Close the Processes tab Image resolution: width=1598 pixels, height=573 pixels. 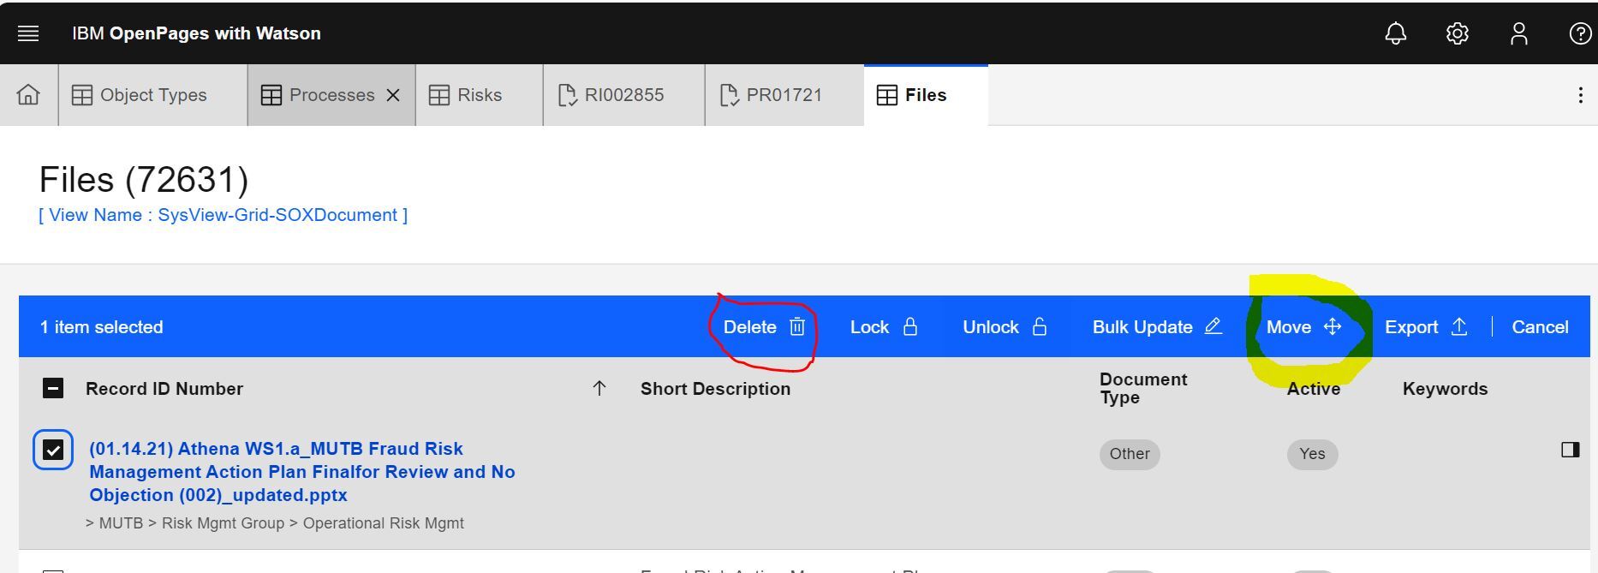click(393, 95)
